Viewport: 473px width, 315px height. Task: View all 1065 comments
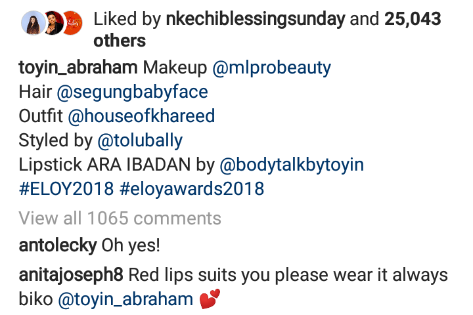pos(120,218)
